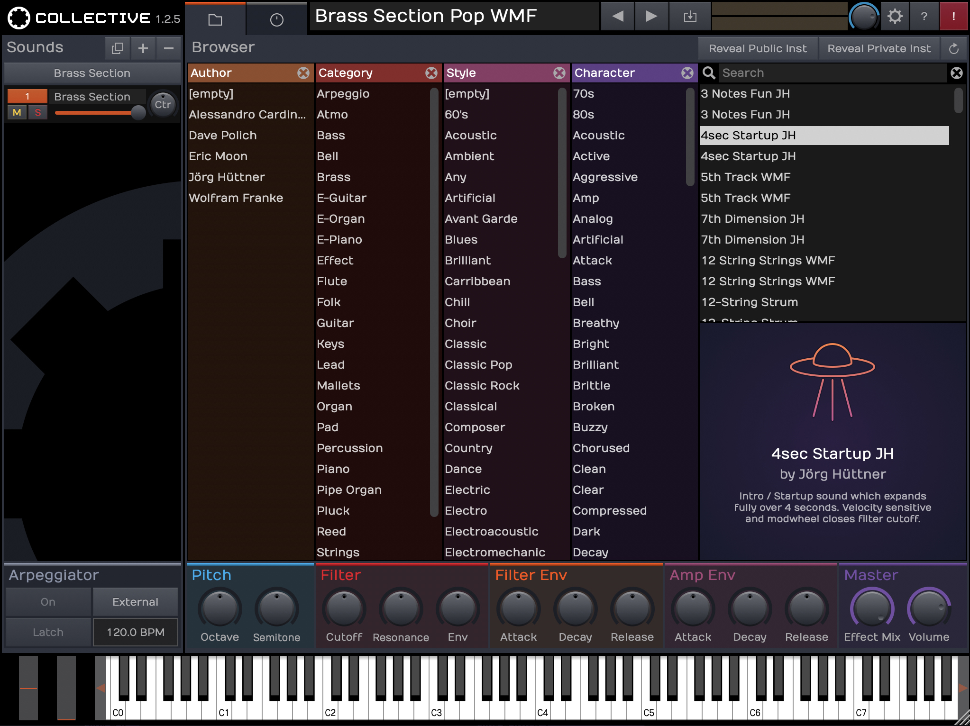Solo the Brass Section with the S button
The width and height of the screenshot is (970, 726).
pos(37,112)
